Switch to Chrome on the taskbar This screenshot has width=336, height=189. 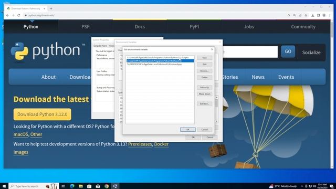click(x=107, y=186)
